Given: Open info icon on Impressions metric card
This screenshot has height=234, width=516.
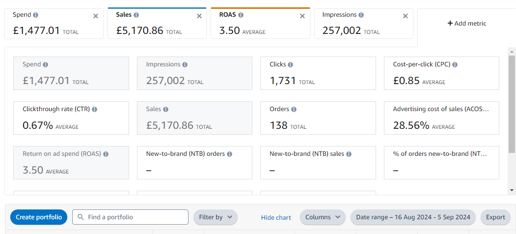Looking at the screenshot, I should coord(185,64).
